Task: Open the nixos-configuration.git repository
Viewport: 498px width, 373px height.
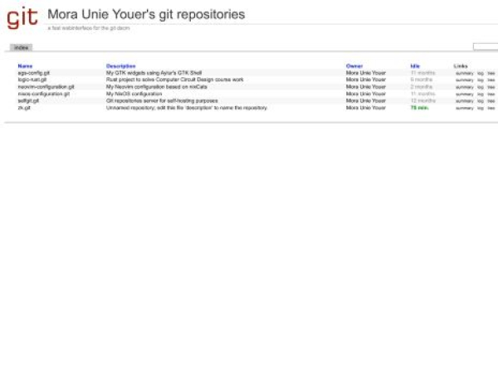Action: (43, 94)
